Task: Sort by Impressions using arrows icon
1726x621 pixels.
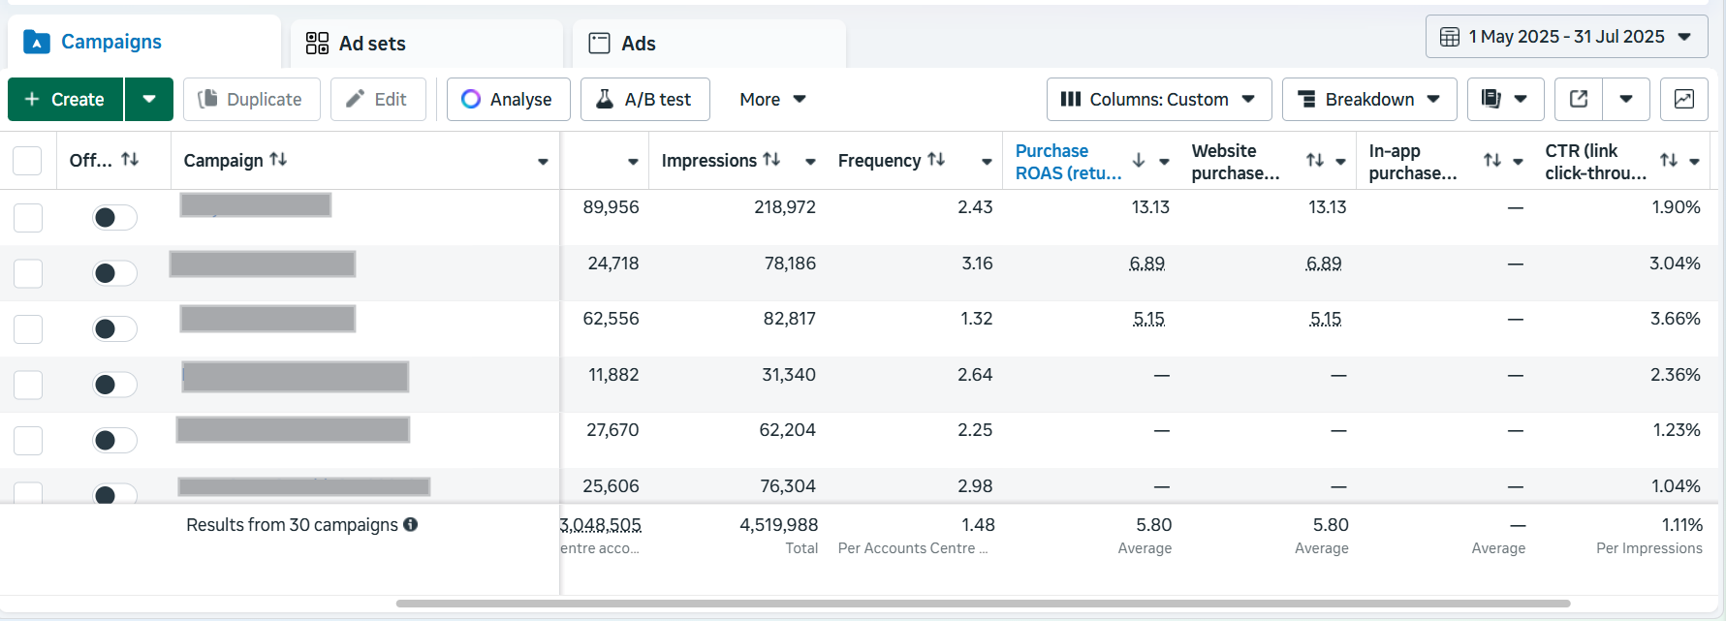Action: coord(771,160)
